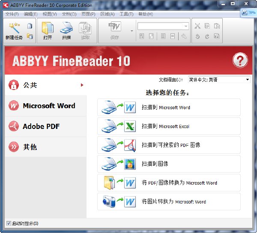Open the 文档语言 dropdown showing 简体中文; 英语
Screen dimensions: 257x233
[219, 80]
